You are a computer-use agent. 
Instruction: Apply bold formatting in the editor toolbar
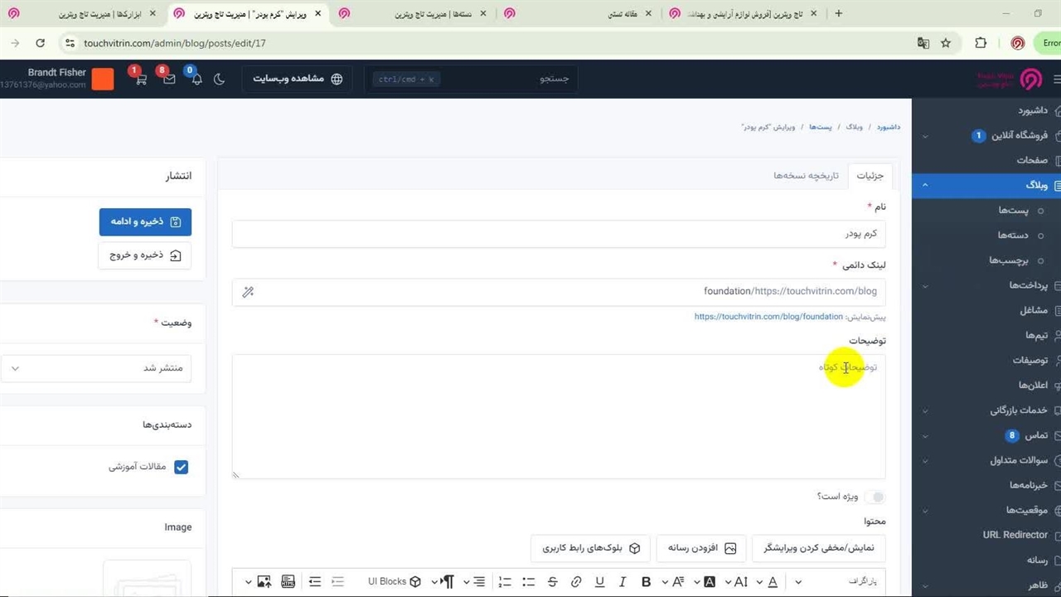point(647,582)
